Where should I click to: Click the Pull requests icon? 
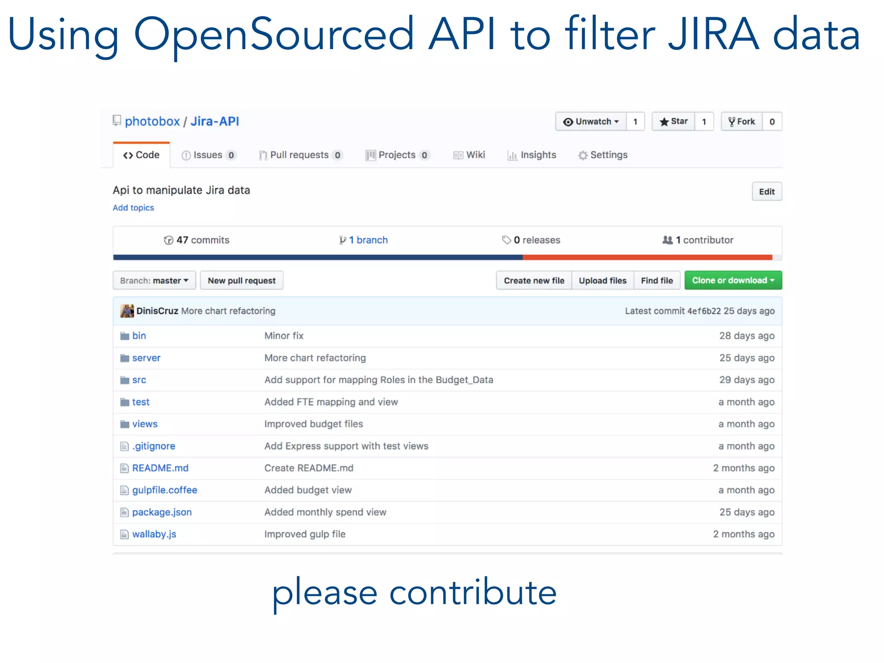(263, 155)
